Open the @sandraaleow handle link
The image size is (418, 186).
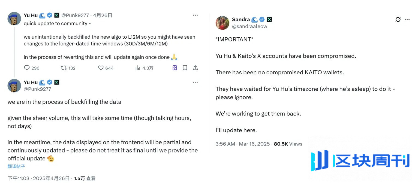pos(249,26)
